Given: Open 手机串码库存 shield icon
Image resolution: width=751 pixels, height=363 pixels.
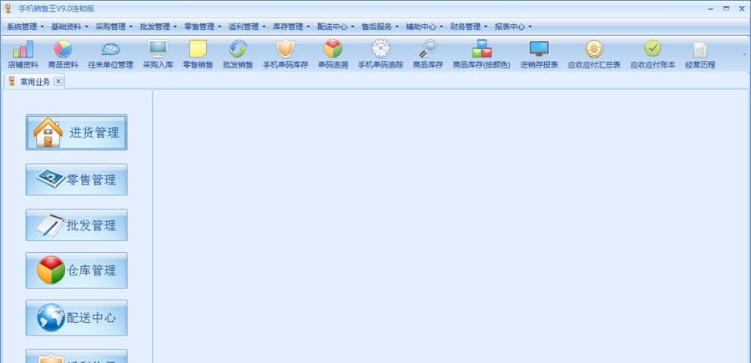Looking at the screenshot, I should coord(285,54).
